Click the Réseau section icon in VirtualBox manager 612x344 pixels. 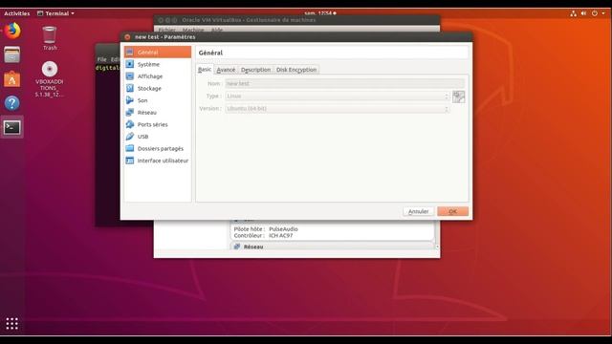click(237, 247)
